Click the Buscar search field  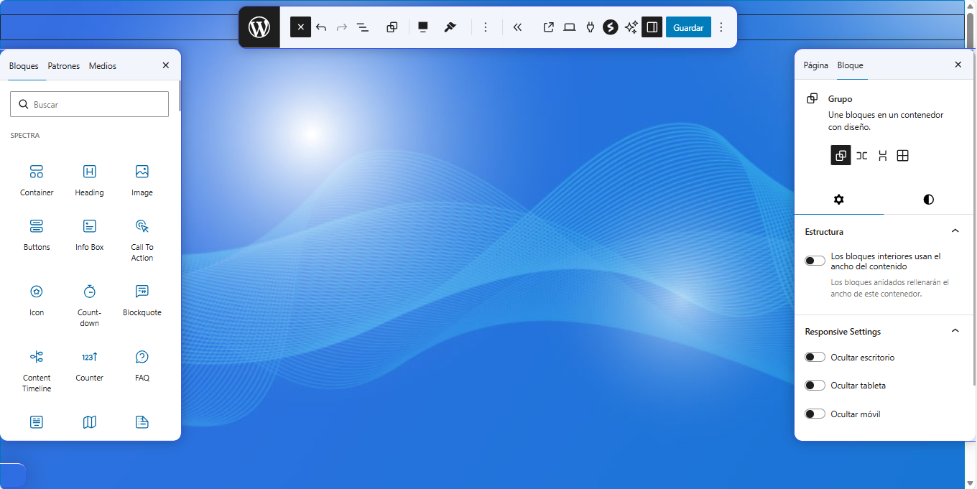pyautogui.click(x=89, y=104)
